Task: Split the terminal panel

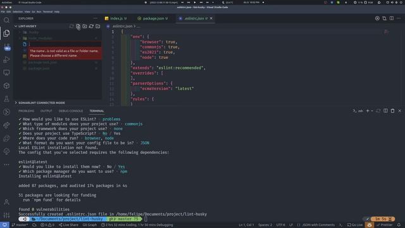Action: [385, 111]
